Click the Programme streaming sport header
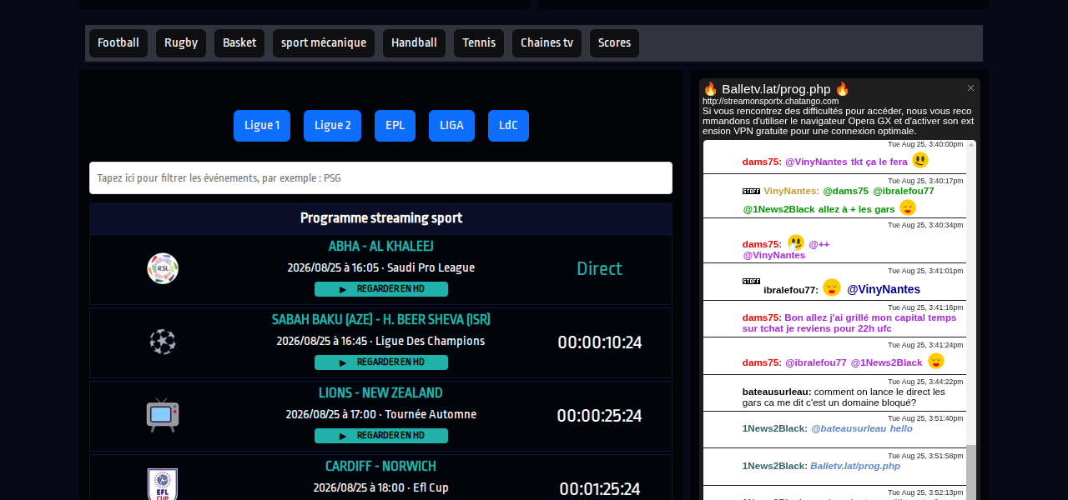Viewport: 1068px width, 500px height. [x=381, y=218]
